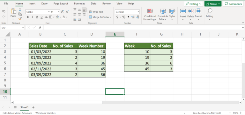Click Decrease Decimal icon
The width and height of the screenshot is (245, 115).
(137, 17)
